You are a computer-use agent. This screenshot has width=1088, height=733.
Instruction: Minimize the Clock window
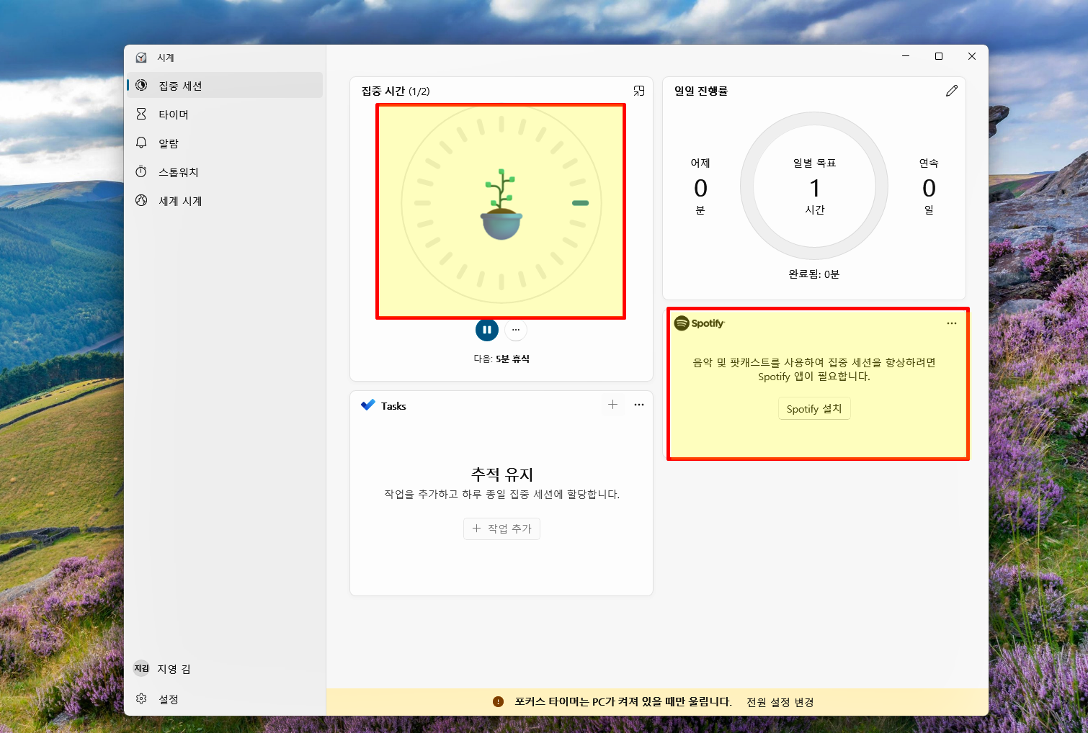[x=906, y=56]
